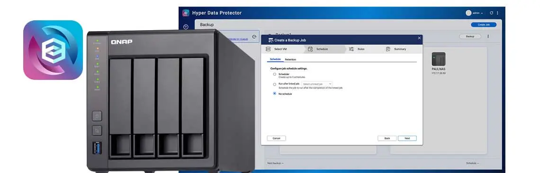This screenshot has width=540, height=173.
Task: Close the Create a Backup Job dialog
Action: click(419, 38)
